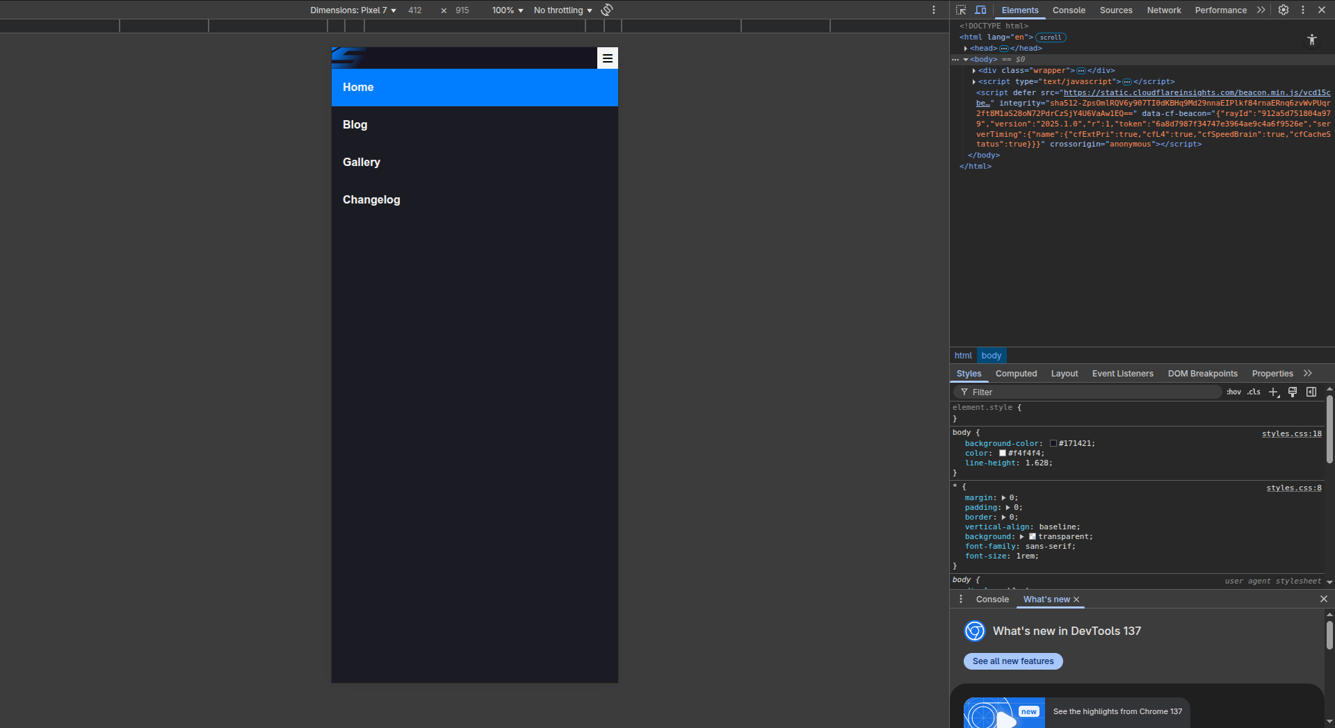Image resolution: width=1335 pixels, height=728 pixels.
Task: Open the No throttling dropdown
Action: 563,10
